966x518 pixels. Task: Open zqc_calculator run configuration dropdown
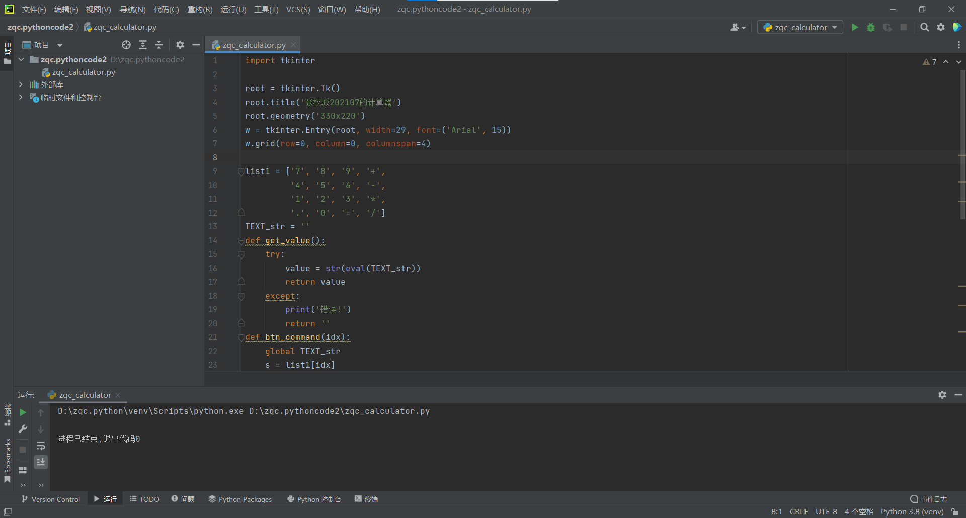(800, 27)
